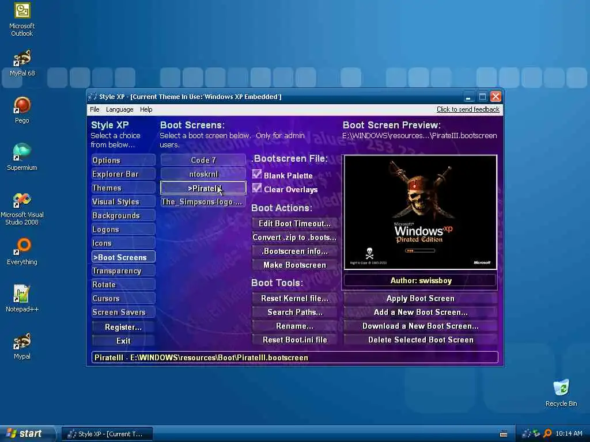The width and height of the screenshot is (590, 442).
Task: Click the 'Click to send feedback' link
Action: (468, 109)
